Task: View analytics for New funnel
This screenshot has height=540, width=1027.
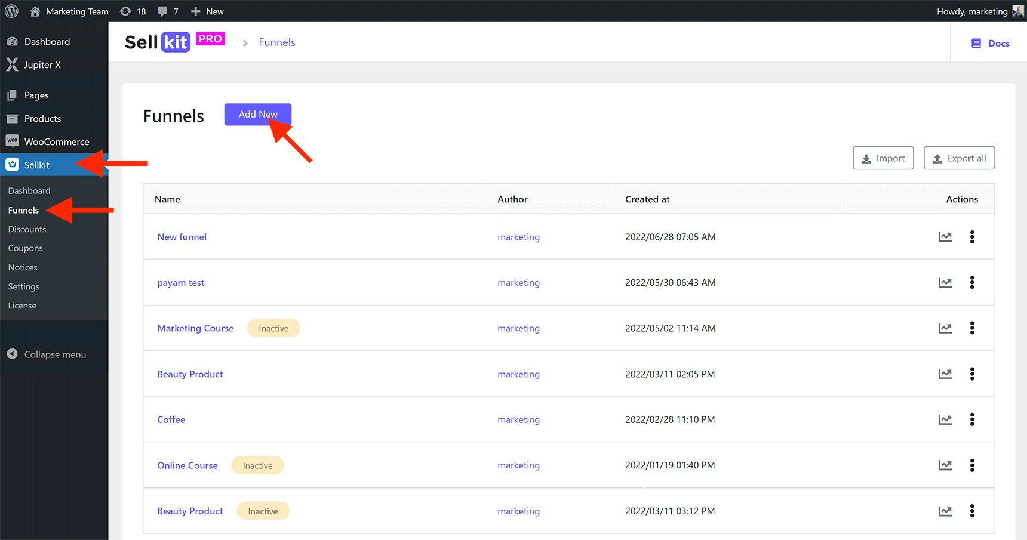Action: click(945, 237)
